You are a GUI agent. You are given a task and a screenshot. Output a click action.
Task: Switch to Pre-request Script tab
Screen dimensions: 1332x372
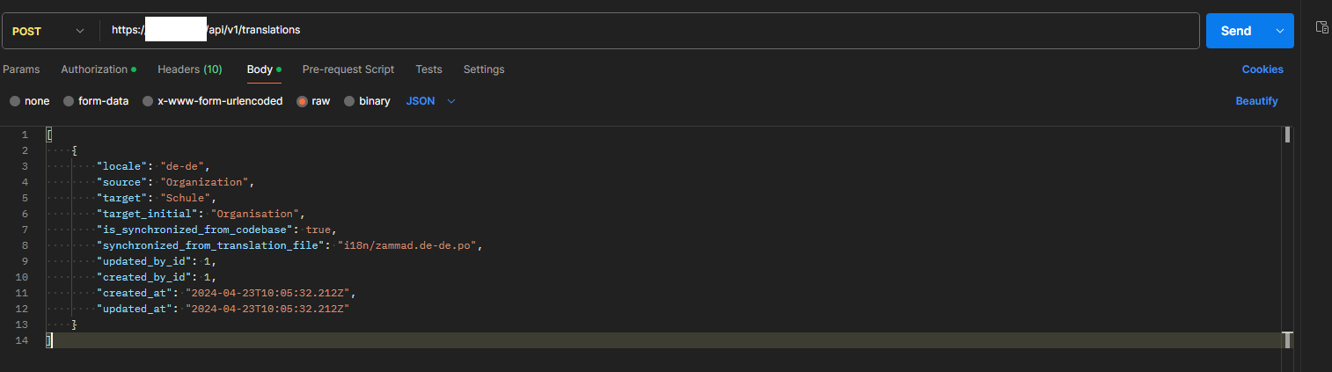coord(348,69)
